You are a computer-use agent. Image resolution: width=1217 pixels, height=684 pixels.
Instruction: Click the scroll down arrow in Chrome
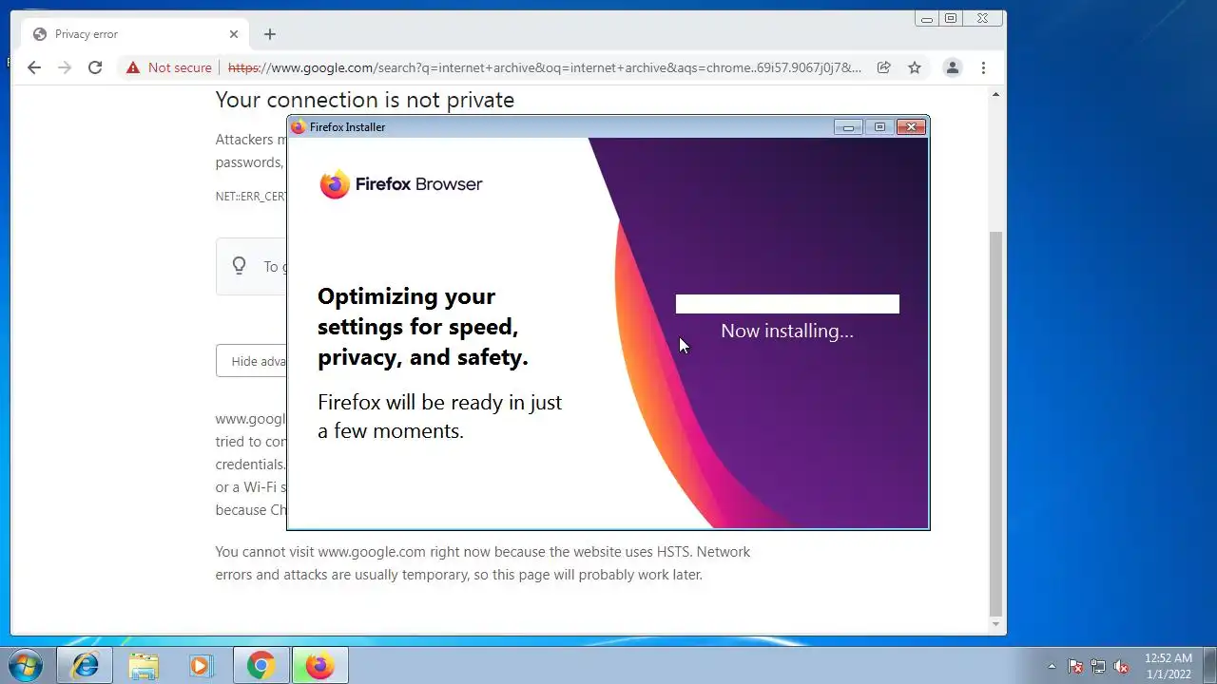click(995, 624)
